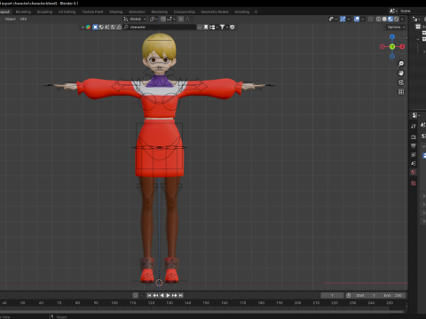Screen dimensions: 426x319
Task: Toggle the viewport overlays button
Action: click(x=357, y=19)
